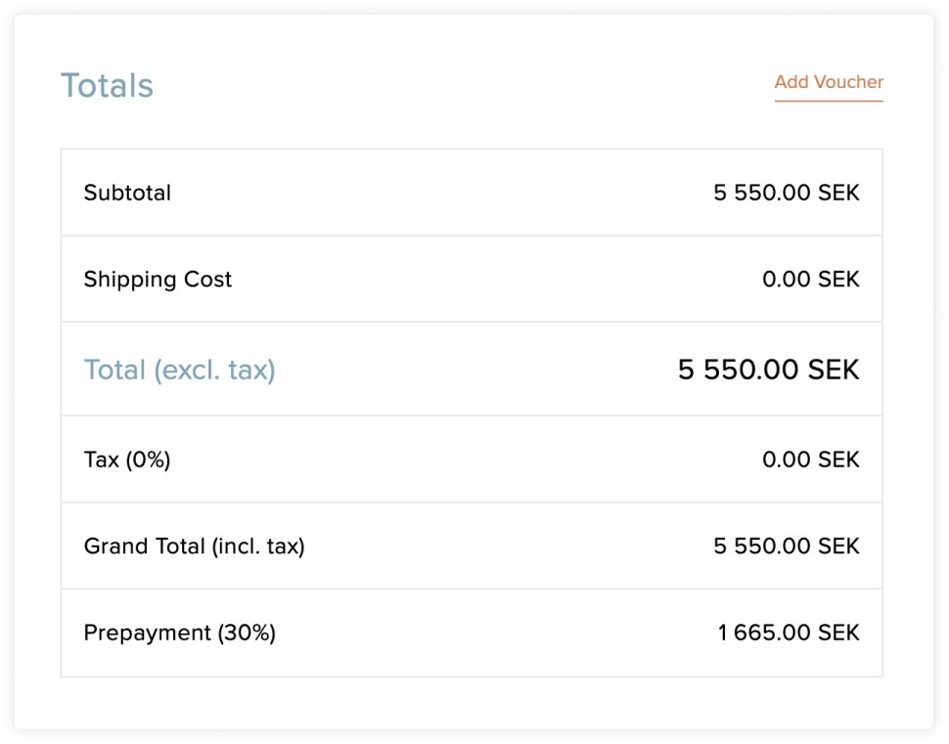Click the Grand Total table row
The width and height of the screenshot is (949, 744).
click(x=472, y=546)
